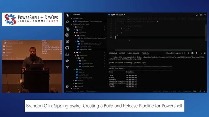This screenshot has height=117, width=209.
Task: Click the PowerShell language mode status item
Action: [187, 91]
